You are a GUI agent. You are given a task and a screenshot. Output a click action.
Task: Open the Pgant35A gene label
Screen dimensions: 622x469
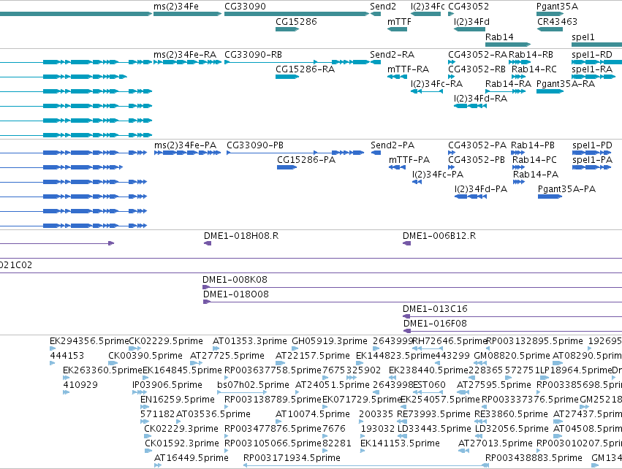click(x=557, y=7)
